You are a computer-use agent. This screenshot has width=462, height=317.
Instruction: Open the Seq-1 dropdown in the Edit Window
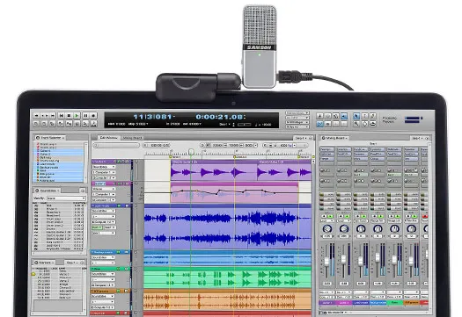(x=301, y=138)
